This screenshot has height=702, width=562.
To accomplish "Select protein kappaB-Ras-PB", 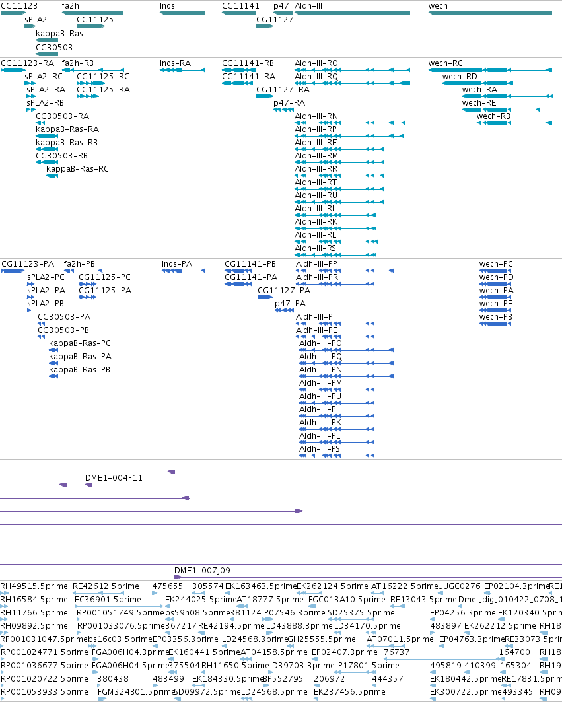I will (x=79, y=370).
